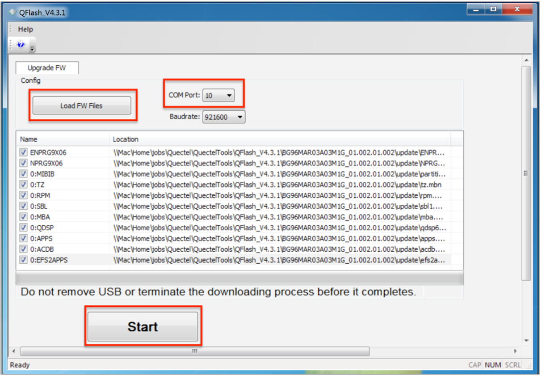Screen dimensions: 541x376
Task: Click the Load FW Files button
Action: tap(82, 106)
